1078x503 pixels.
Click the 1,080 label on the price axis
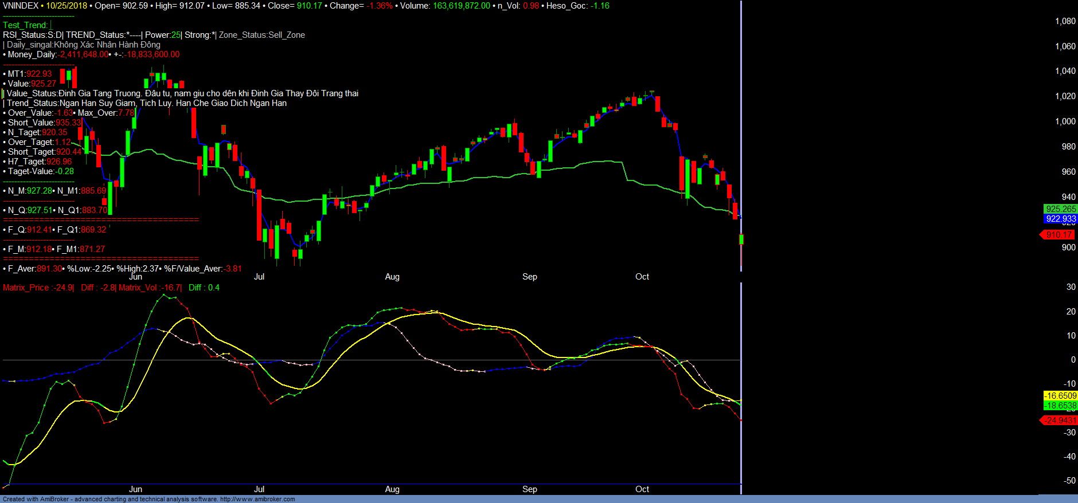click(x=1065, y=21)
